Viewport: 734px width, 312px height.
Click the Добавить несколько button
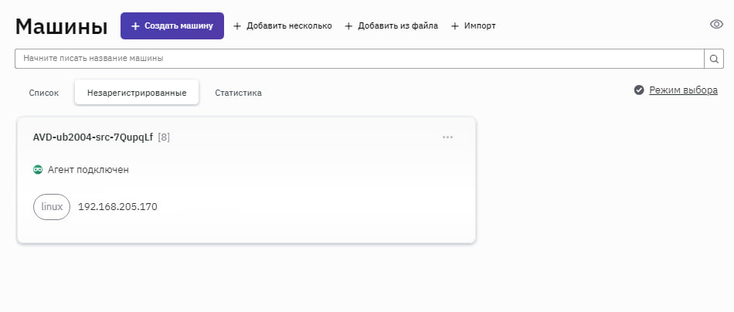point(289,26)
